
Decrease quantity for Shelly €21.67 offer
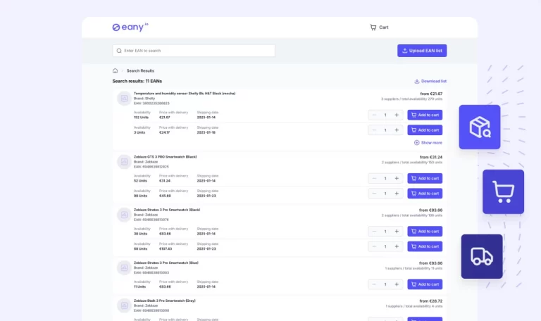[x=374, y=115]
